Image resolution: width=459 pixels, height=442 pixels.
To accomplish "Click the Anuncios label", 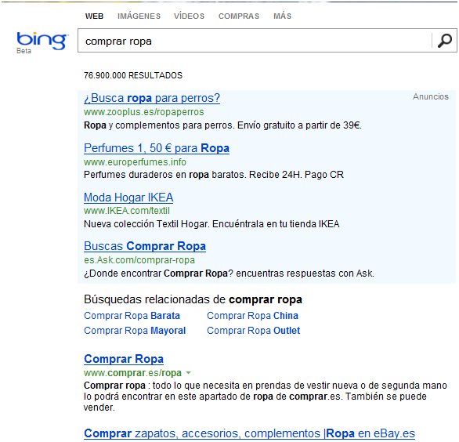I will [431, 96].
